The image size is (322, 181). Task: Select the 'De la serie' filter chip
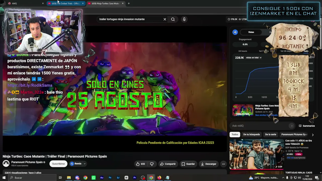[x=270, y=134]
